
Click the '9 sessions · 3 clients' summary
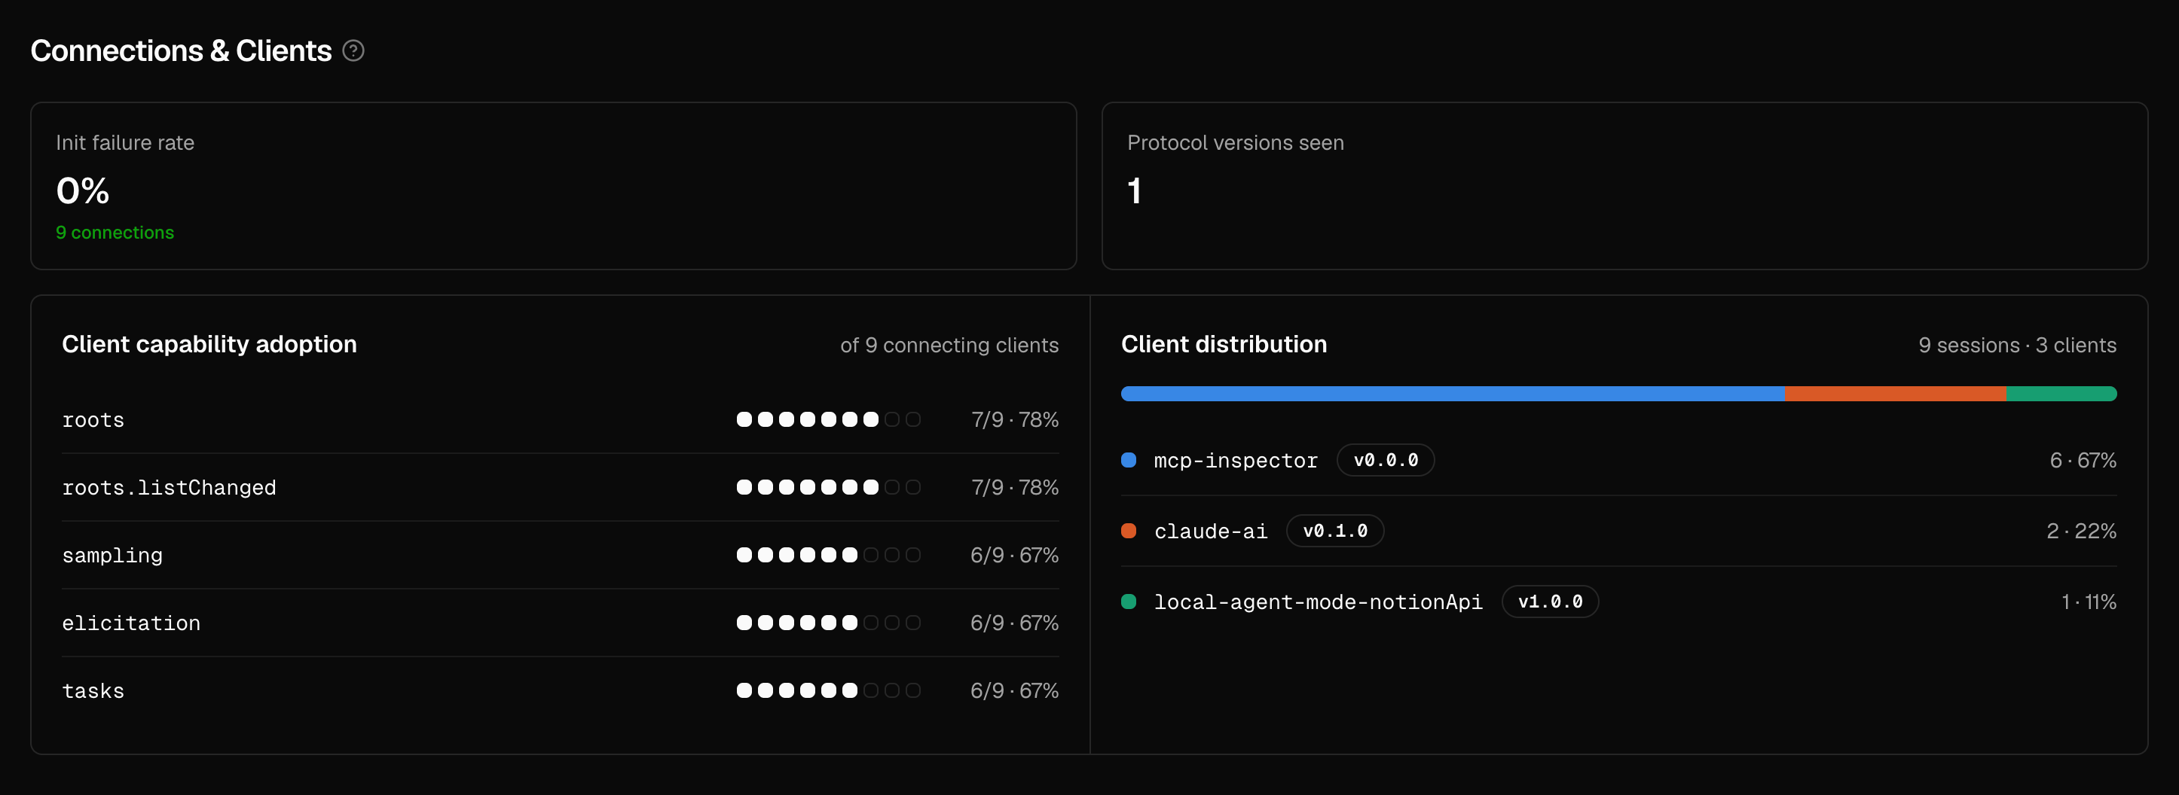pos(2018,346)
